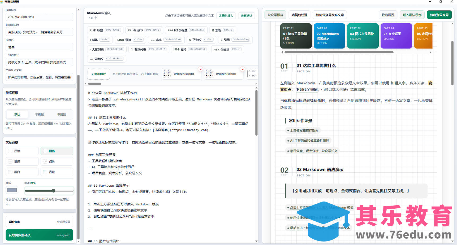Open GitHub 查看源项目 link
Screen dimensions: 457x245
click(39, 222)
